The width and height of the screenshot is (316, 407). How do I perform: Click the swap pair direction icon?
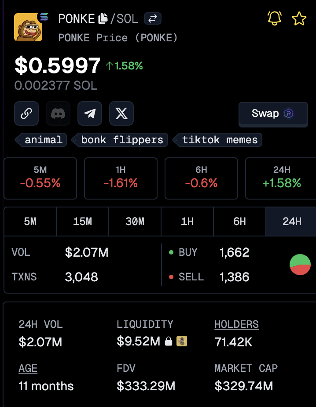click(x=153, y=18)
